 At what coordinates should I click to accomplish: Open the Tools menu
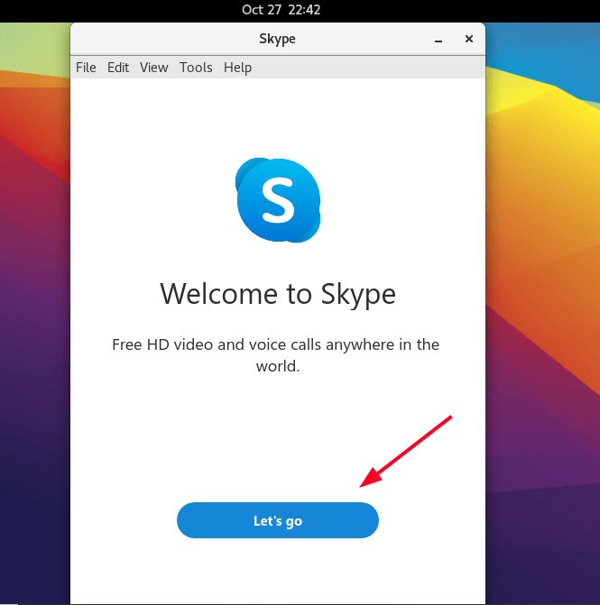(x=196, y=68)
